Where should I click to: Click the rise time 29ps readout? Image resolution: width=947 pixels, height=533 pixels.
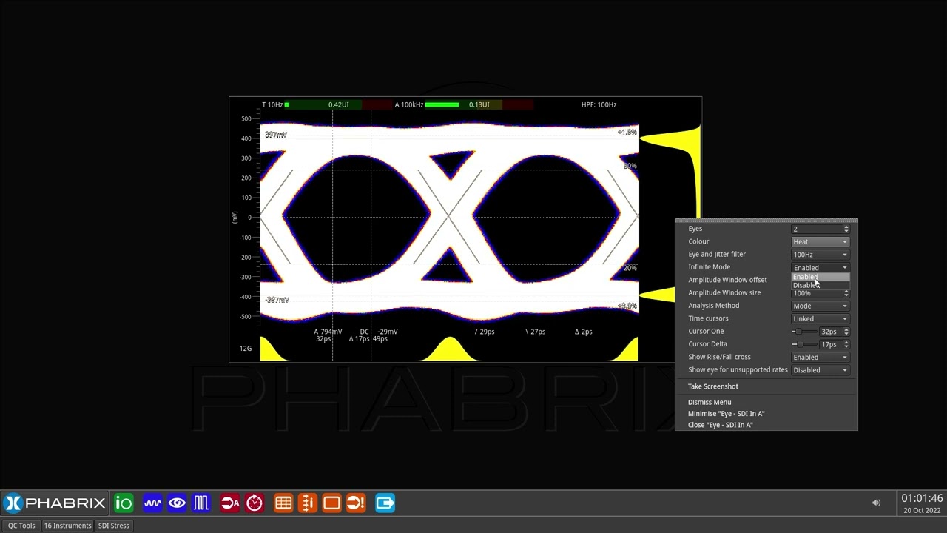[485, 332]
